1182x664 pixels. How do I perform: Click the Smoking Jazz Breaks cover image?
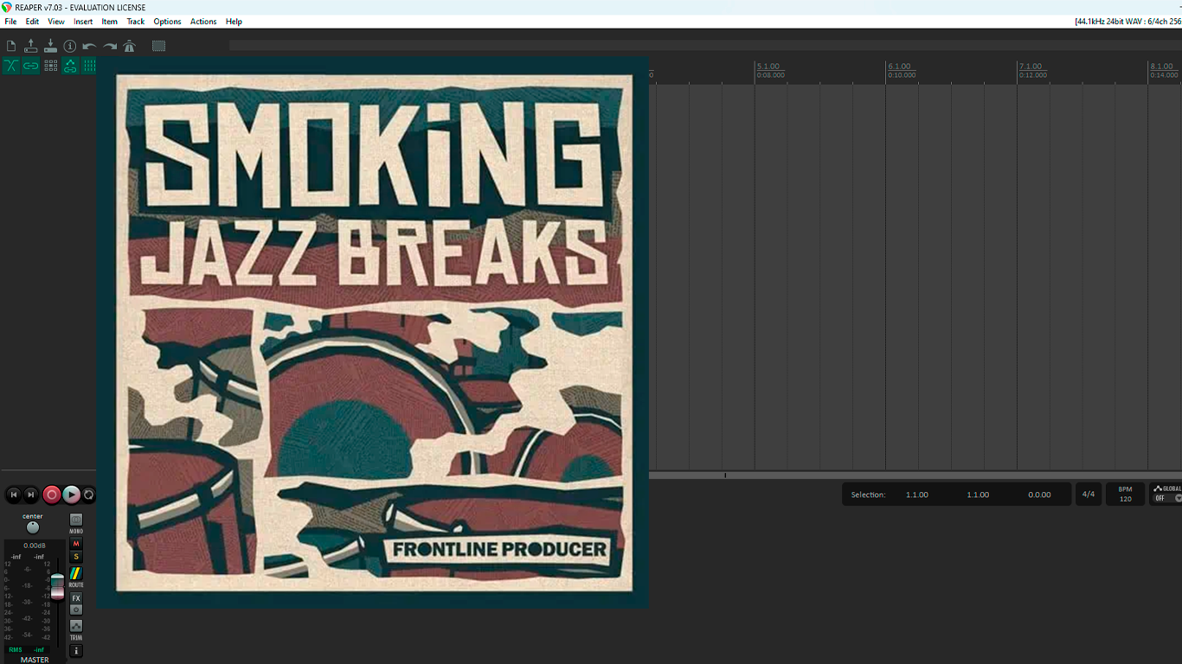(x=373, y=333)
